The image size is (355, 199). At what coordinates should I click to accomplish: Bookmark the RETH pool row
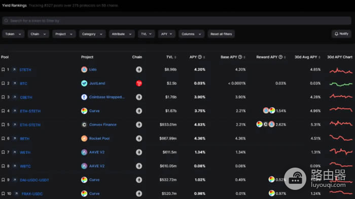click(3, 139)
